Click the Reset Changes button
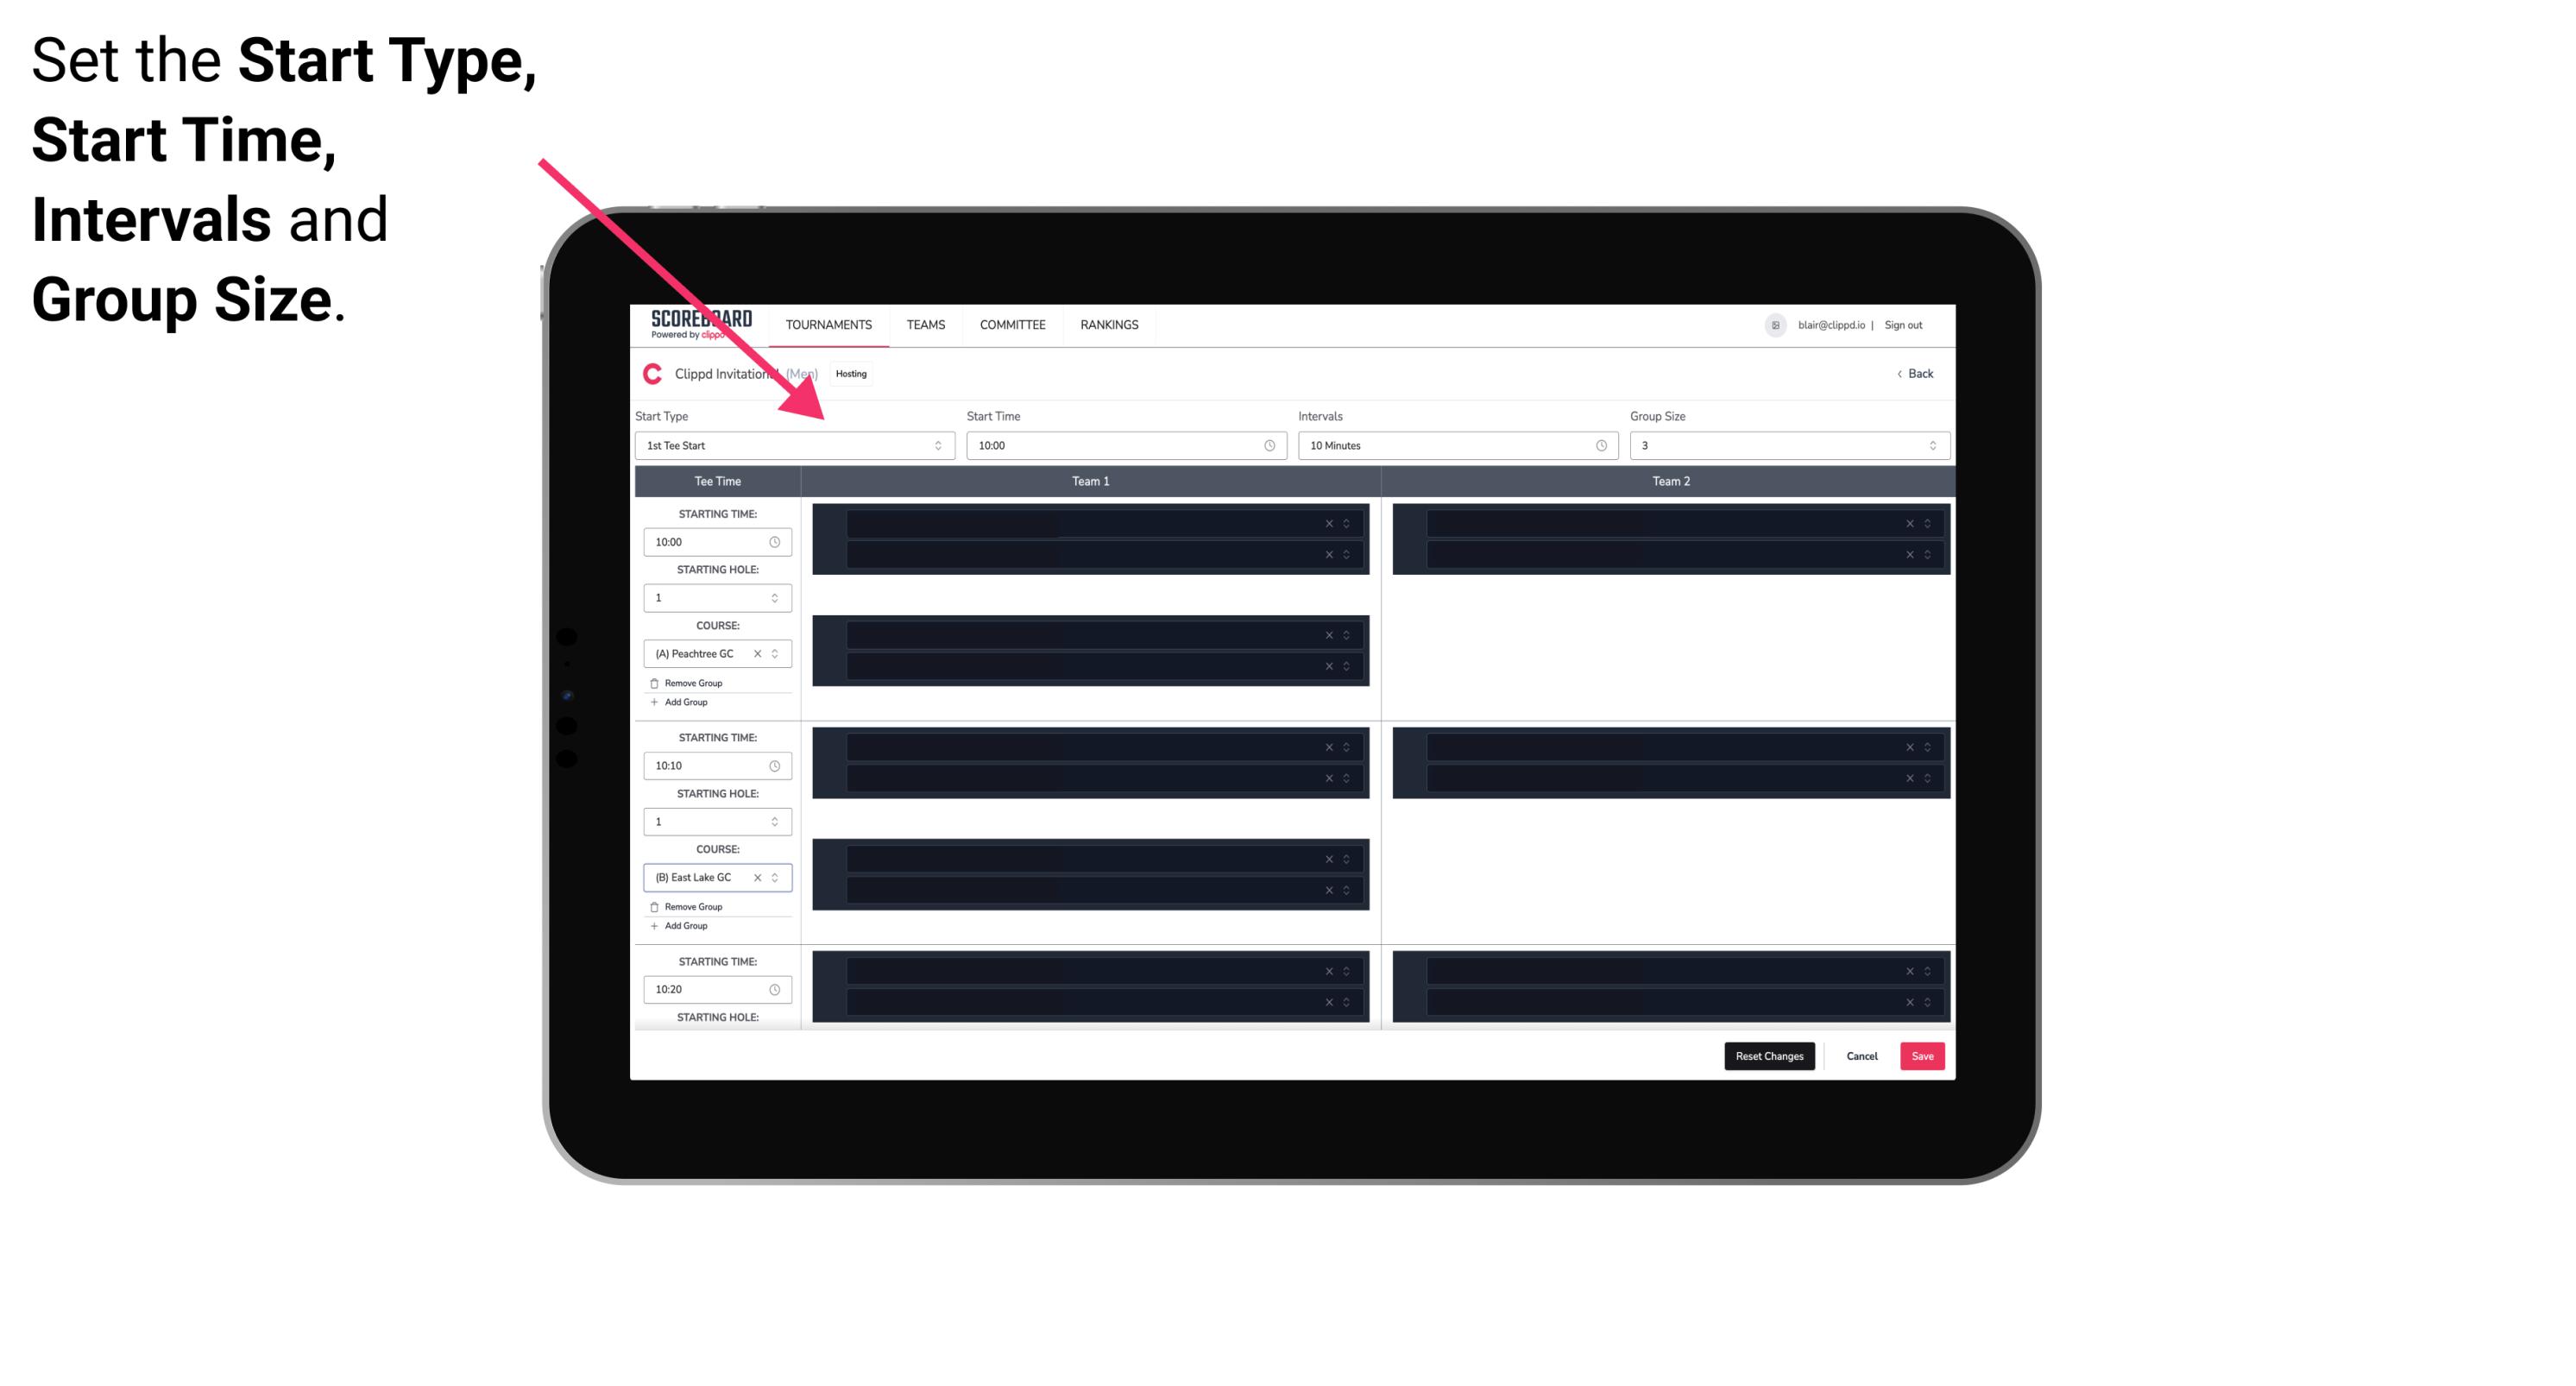The height and width of the screenshot is (1386, 2576). point(1769,1056)
